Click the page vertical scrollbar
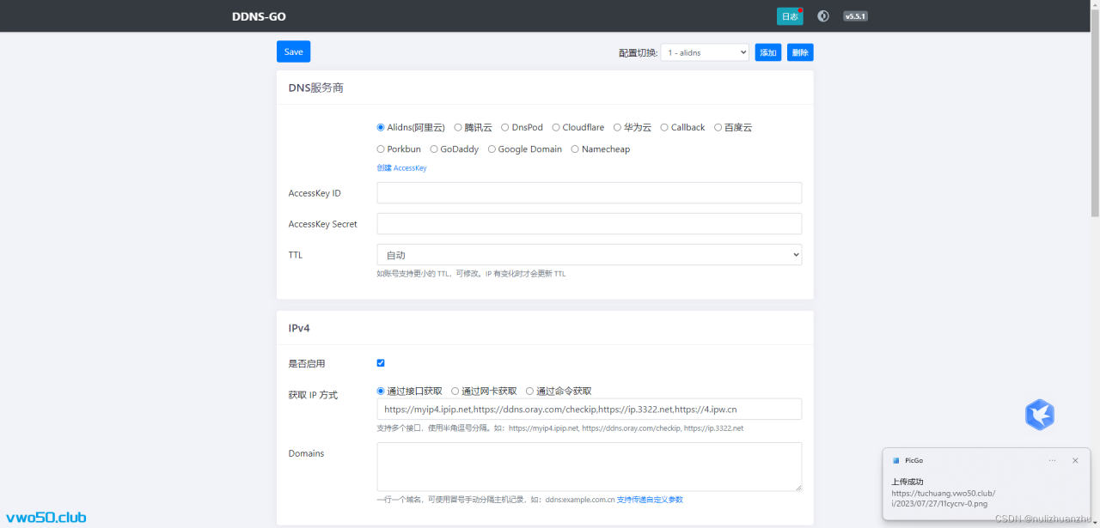Image resolution: width=1100 pixels, height=528 pixels. coord(1094,129)
